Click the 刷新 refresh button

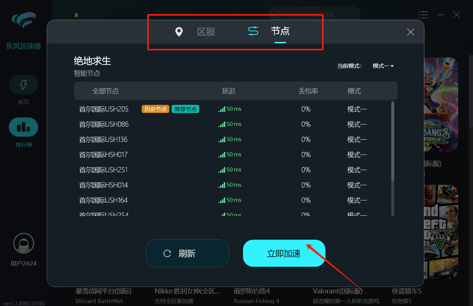pyautogui.click(x=187, y=253)
